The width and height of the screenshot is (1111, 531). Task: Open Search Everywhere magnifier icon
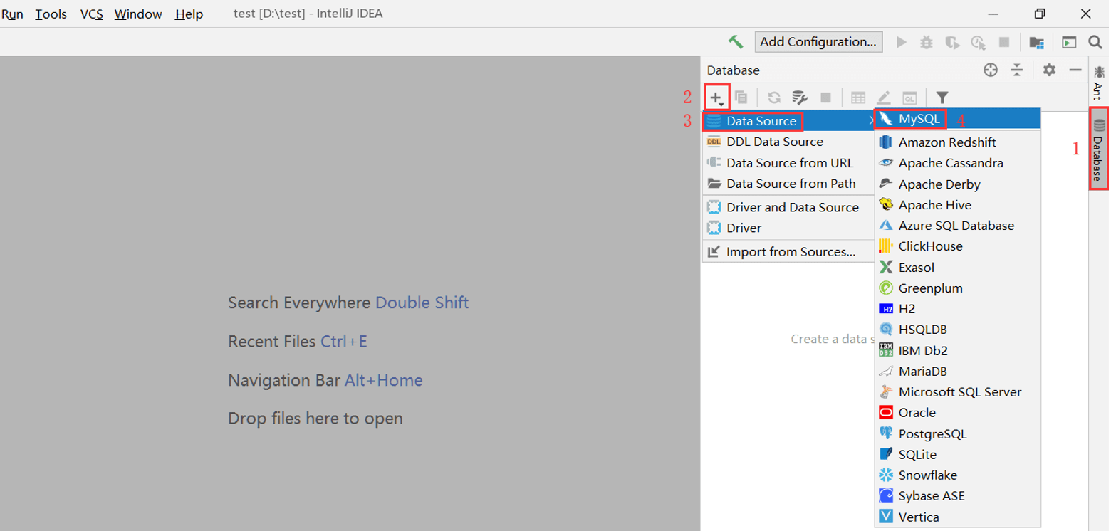pos(1096,42)
